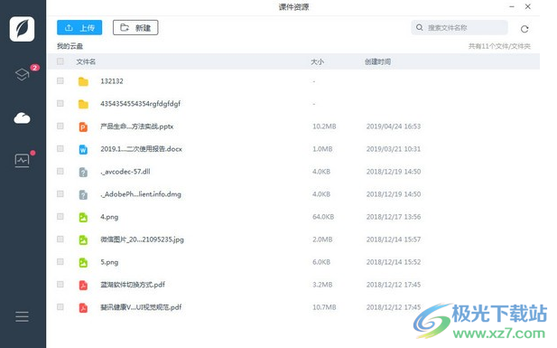Open the hamburger menu in the sidebar
Screen dimensions: 557x348
(22, 316)
